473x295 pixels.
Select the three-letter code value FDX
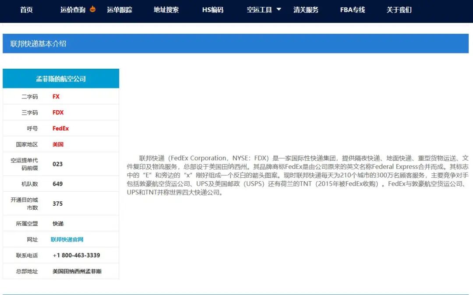pos(58,112)
